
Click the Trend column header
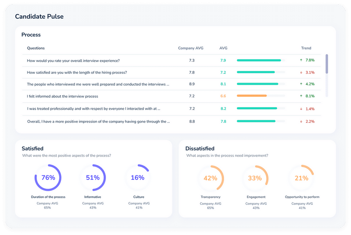click(x=306, y=48)
